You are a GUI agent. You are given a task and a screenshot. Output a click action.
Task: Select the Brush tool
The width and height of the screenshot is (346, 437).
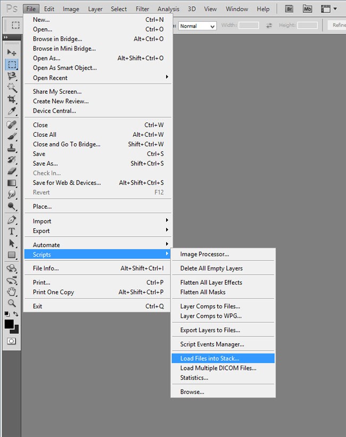coord(12,136)
